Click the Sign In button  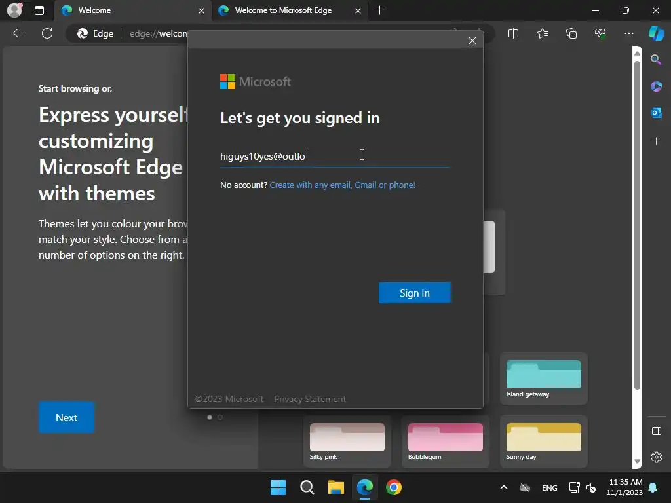414,293
